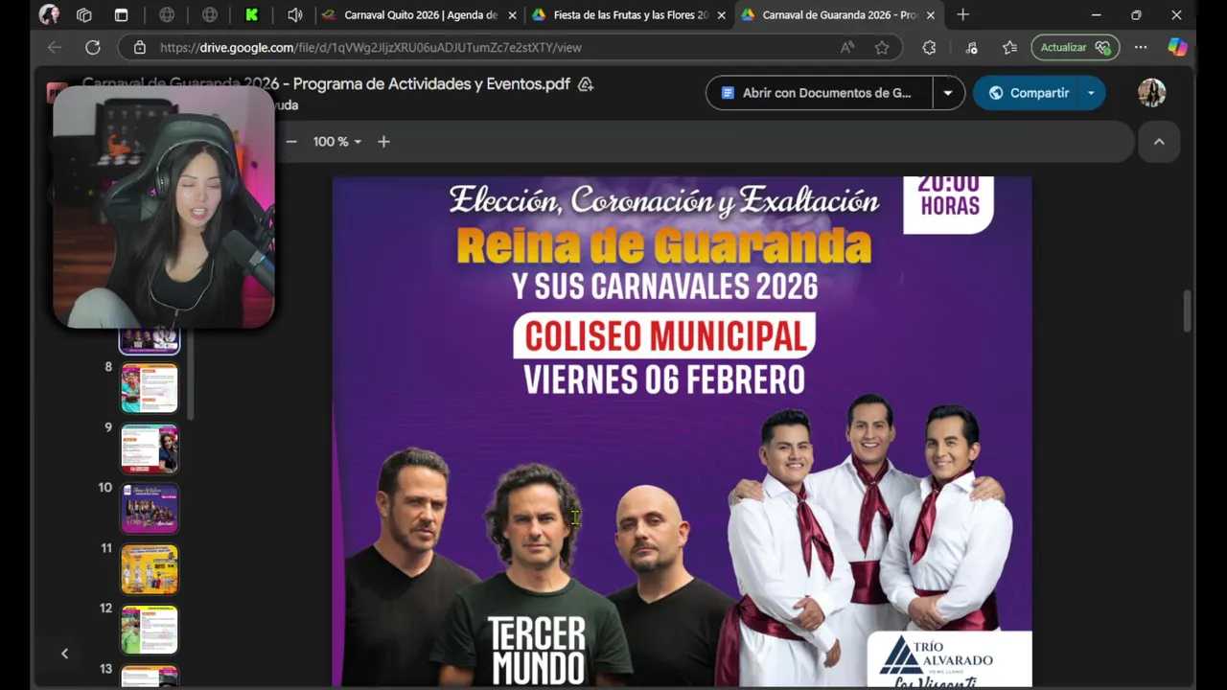Open page 8 thumbnail

pos(150,388)
